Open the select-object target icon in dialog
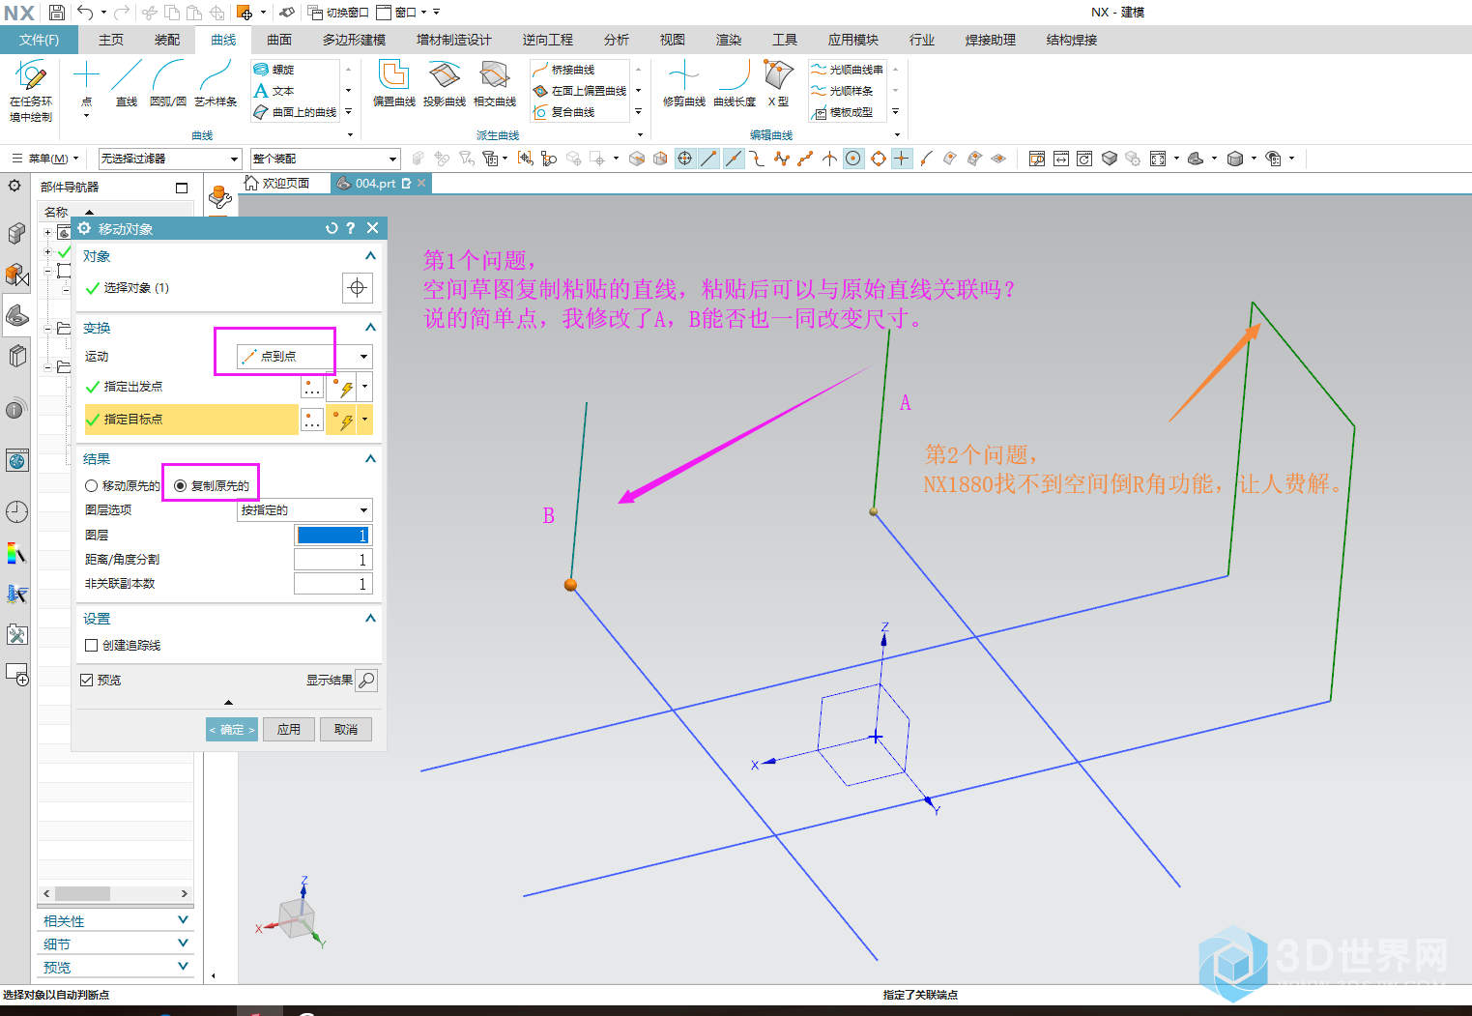 click(x=357, y=287)
